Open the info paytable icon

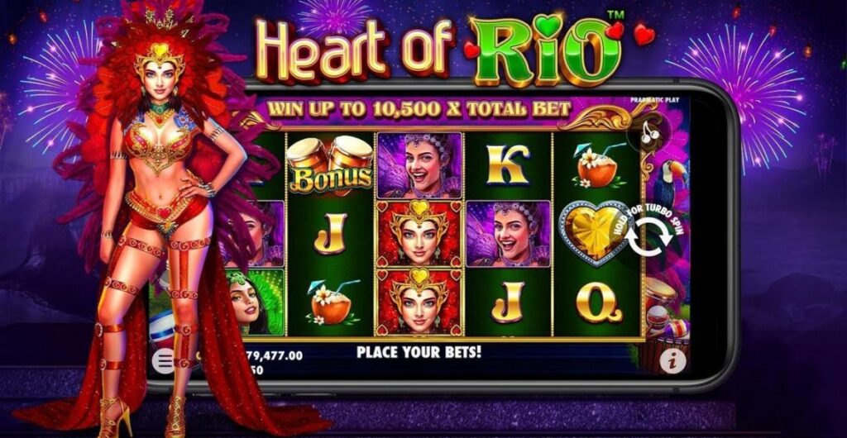click(x=672, y=361)
